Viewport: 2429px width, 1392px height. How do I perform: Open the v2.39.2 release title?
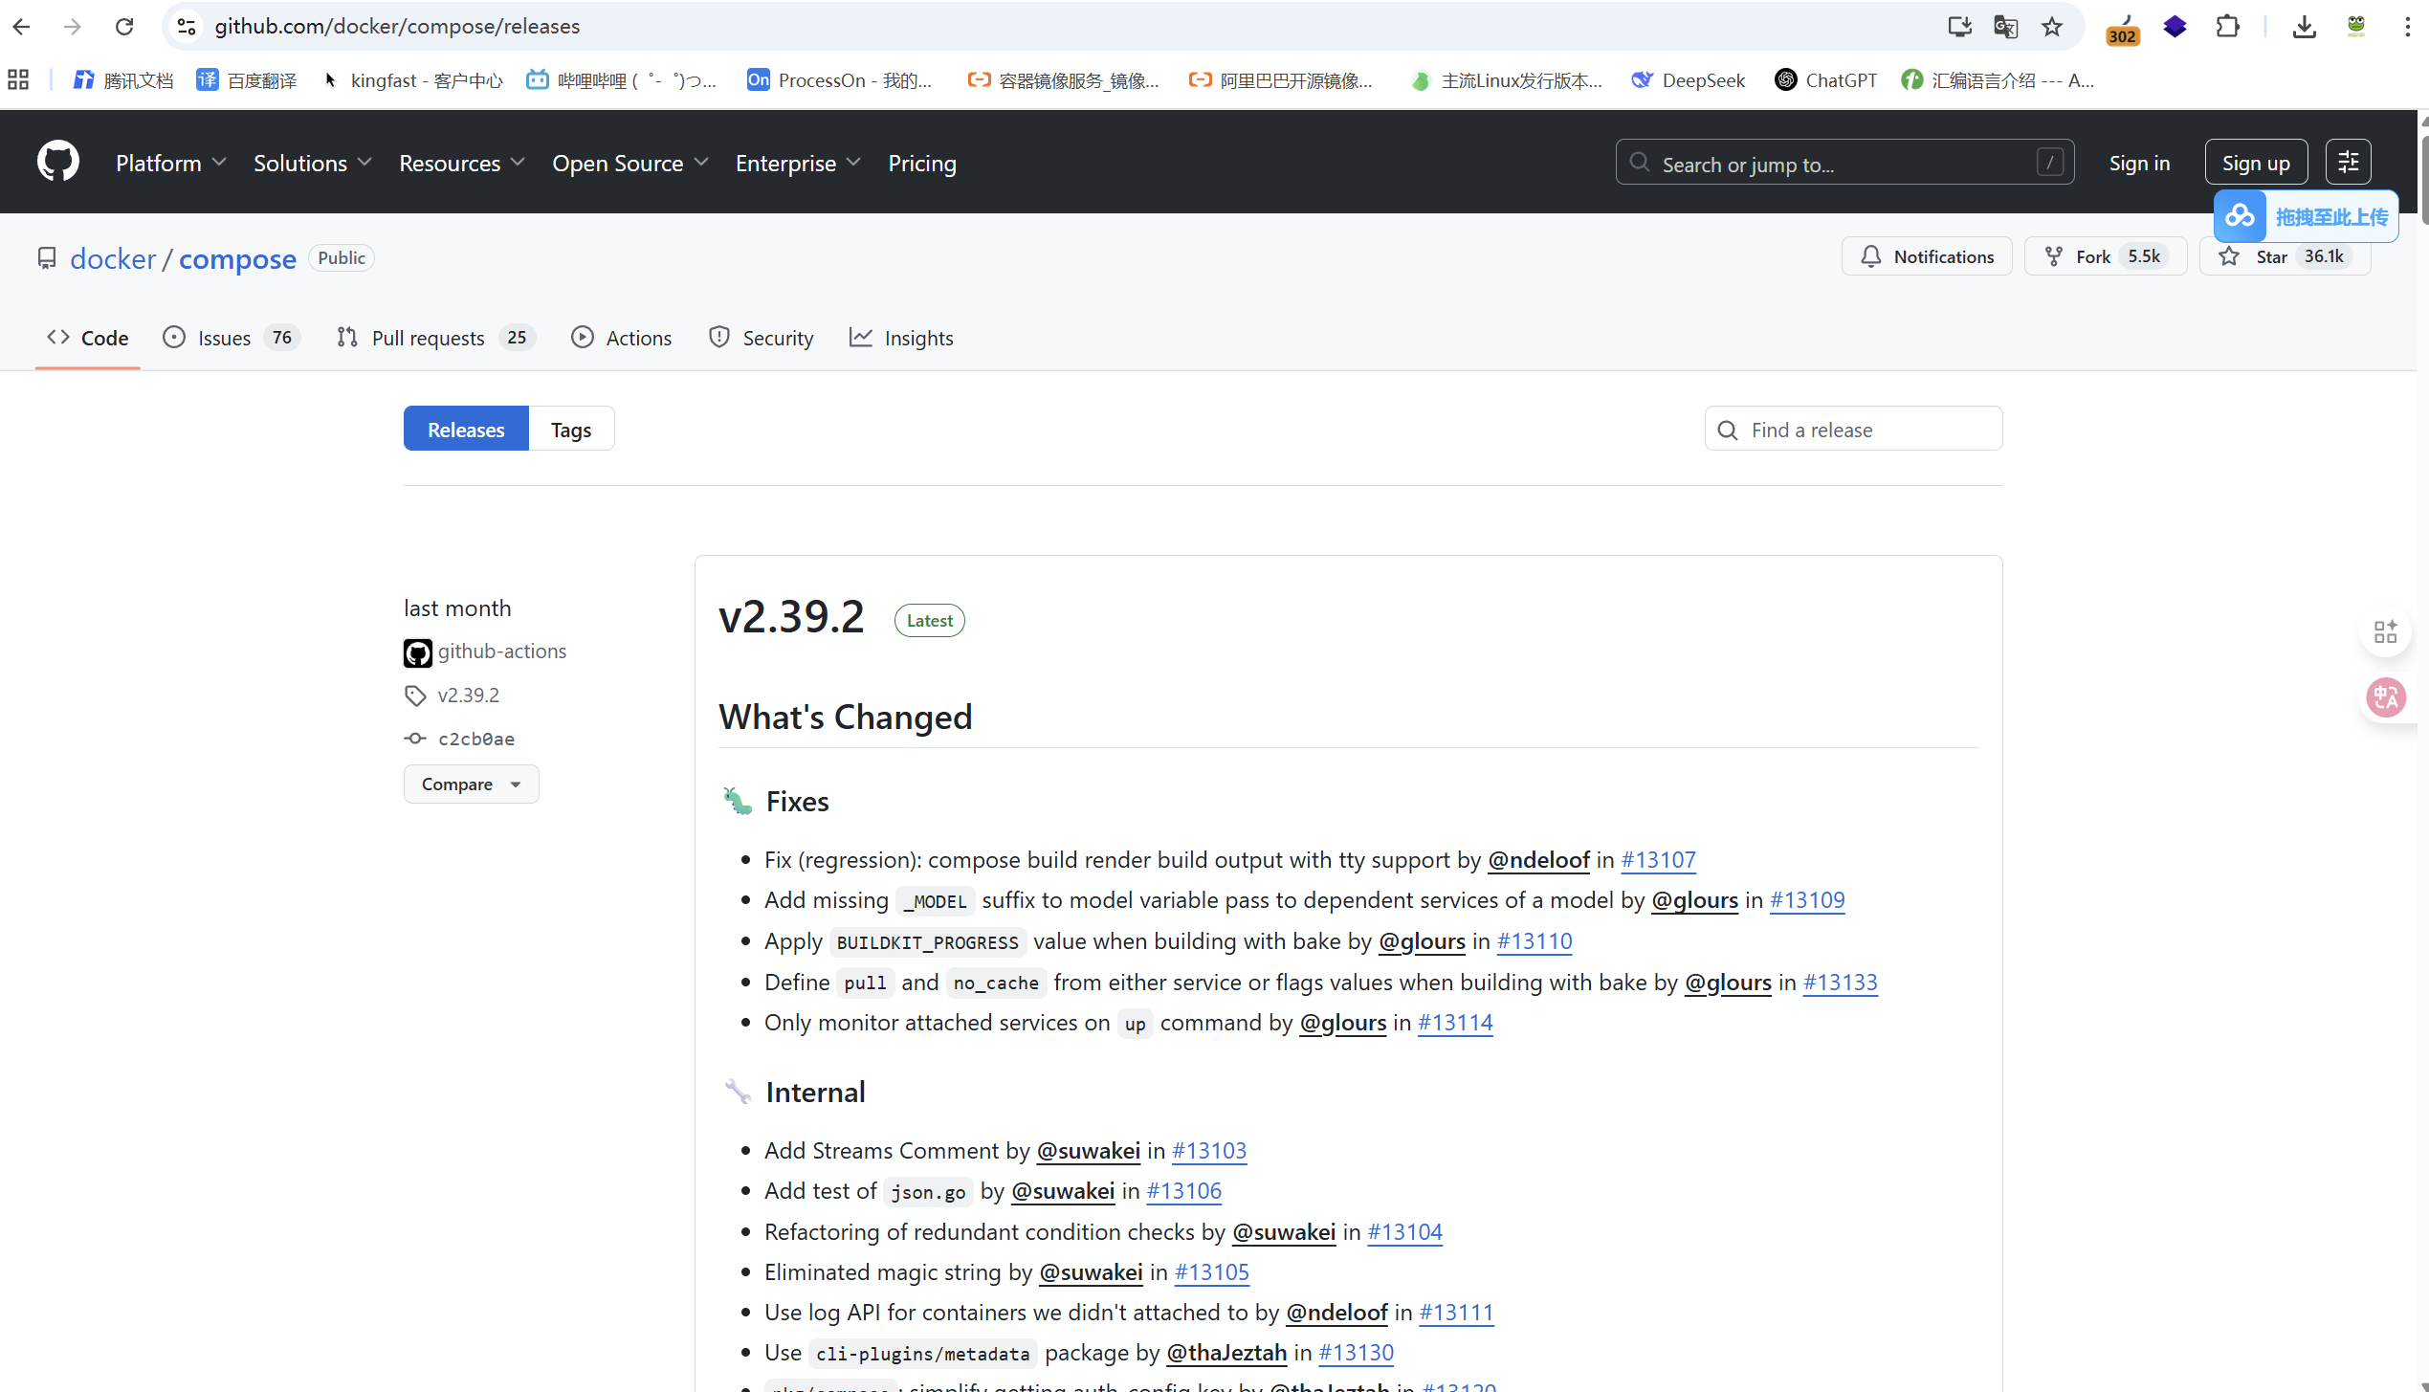791,617
